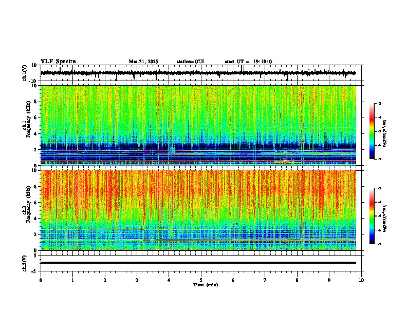Click the "-7" label on ch.2 color bar

pos(379,244)
